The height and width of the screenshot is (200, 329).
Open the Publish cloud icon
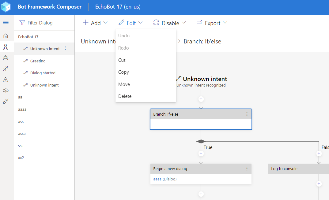(6, 91)
